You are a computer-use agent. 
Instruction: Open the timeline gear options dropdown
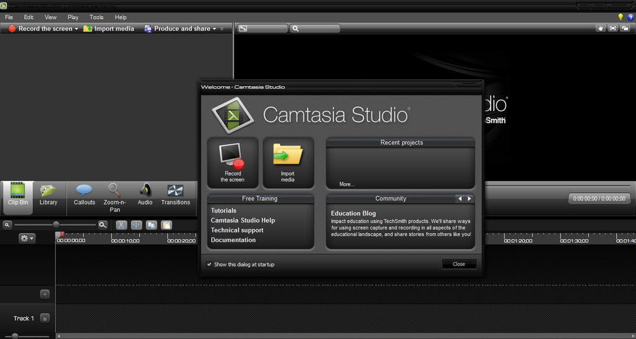27,238
